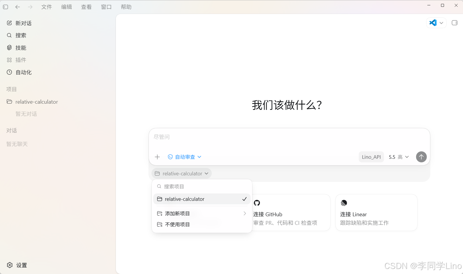Click the 暂无对话 placeholder text
This screenshot has width=463, height=274.
click(26, 114)
